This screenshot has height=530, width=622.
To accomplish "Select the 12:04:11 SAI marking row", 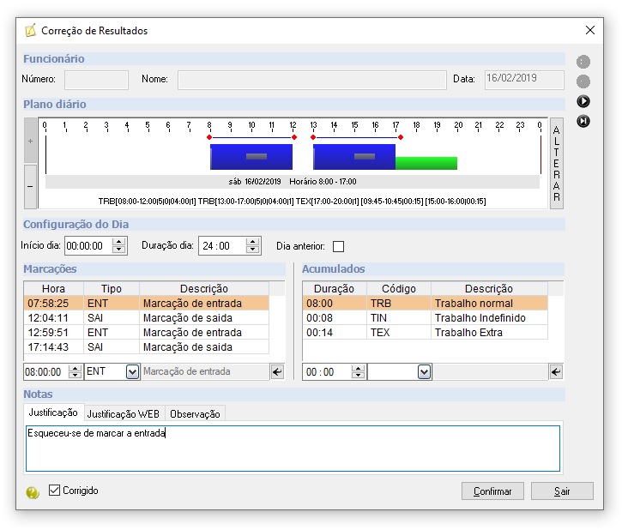I will coord(146,317).
